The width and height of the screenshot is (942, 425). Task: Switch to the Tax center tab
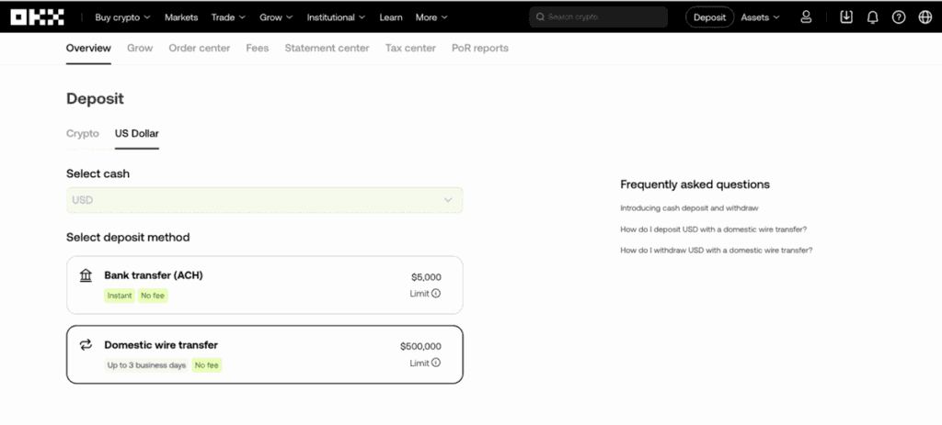410,48
